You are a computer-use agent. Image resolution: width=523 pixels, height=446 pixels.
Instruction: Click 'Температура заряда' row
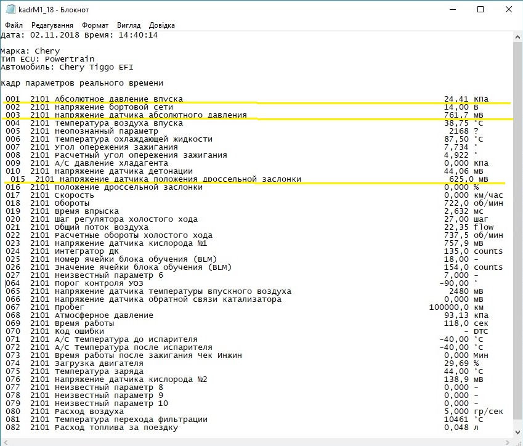pos(245,371)
